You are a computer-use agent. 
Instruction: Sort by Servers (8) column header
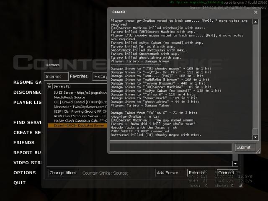[x=80, y=86]
